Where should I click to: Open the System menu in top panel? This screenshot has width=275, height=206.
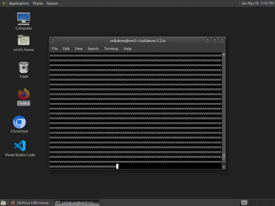pos(52,3)
